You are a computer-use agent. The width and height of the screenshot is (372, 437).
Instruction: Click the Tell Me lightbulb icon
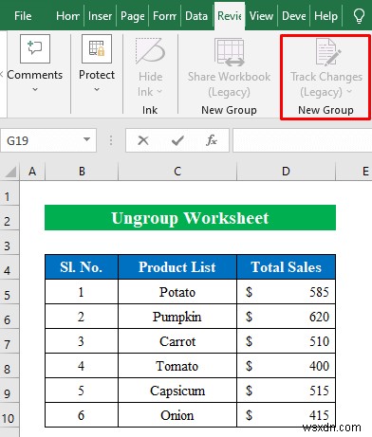[x=359, y=16]
